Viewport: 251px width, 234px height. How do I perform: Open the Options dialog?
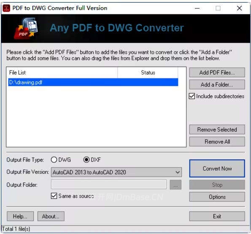(217, 197)
